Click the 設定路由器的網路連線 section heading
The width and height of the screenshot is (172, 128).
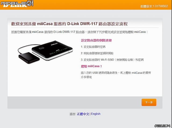96,40
